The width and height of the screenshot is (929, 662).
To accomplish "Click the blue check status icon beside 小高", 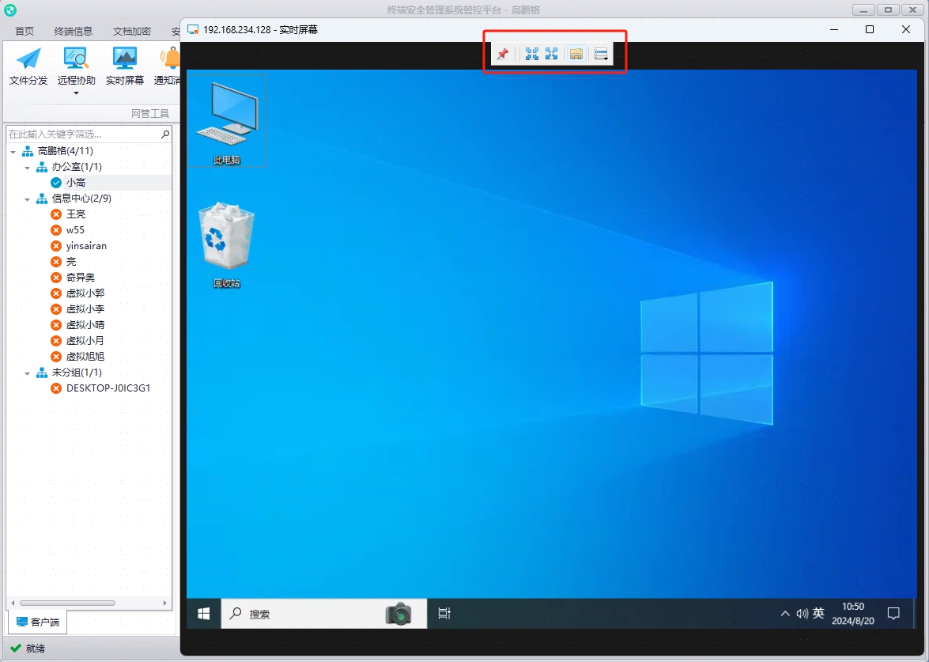I will pos(56,183).
